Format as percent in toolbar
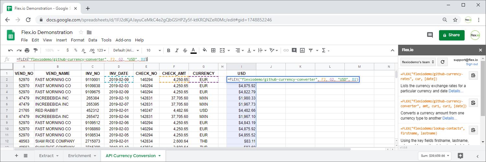Image resolution: width=486 pixels, height=162 pixels. 75,50
